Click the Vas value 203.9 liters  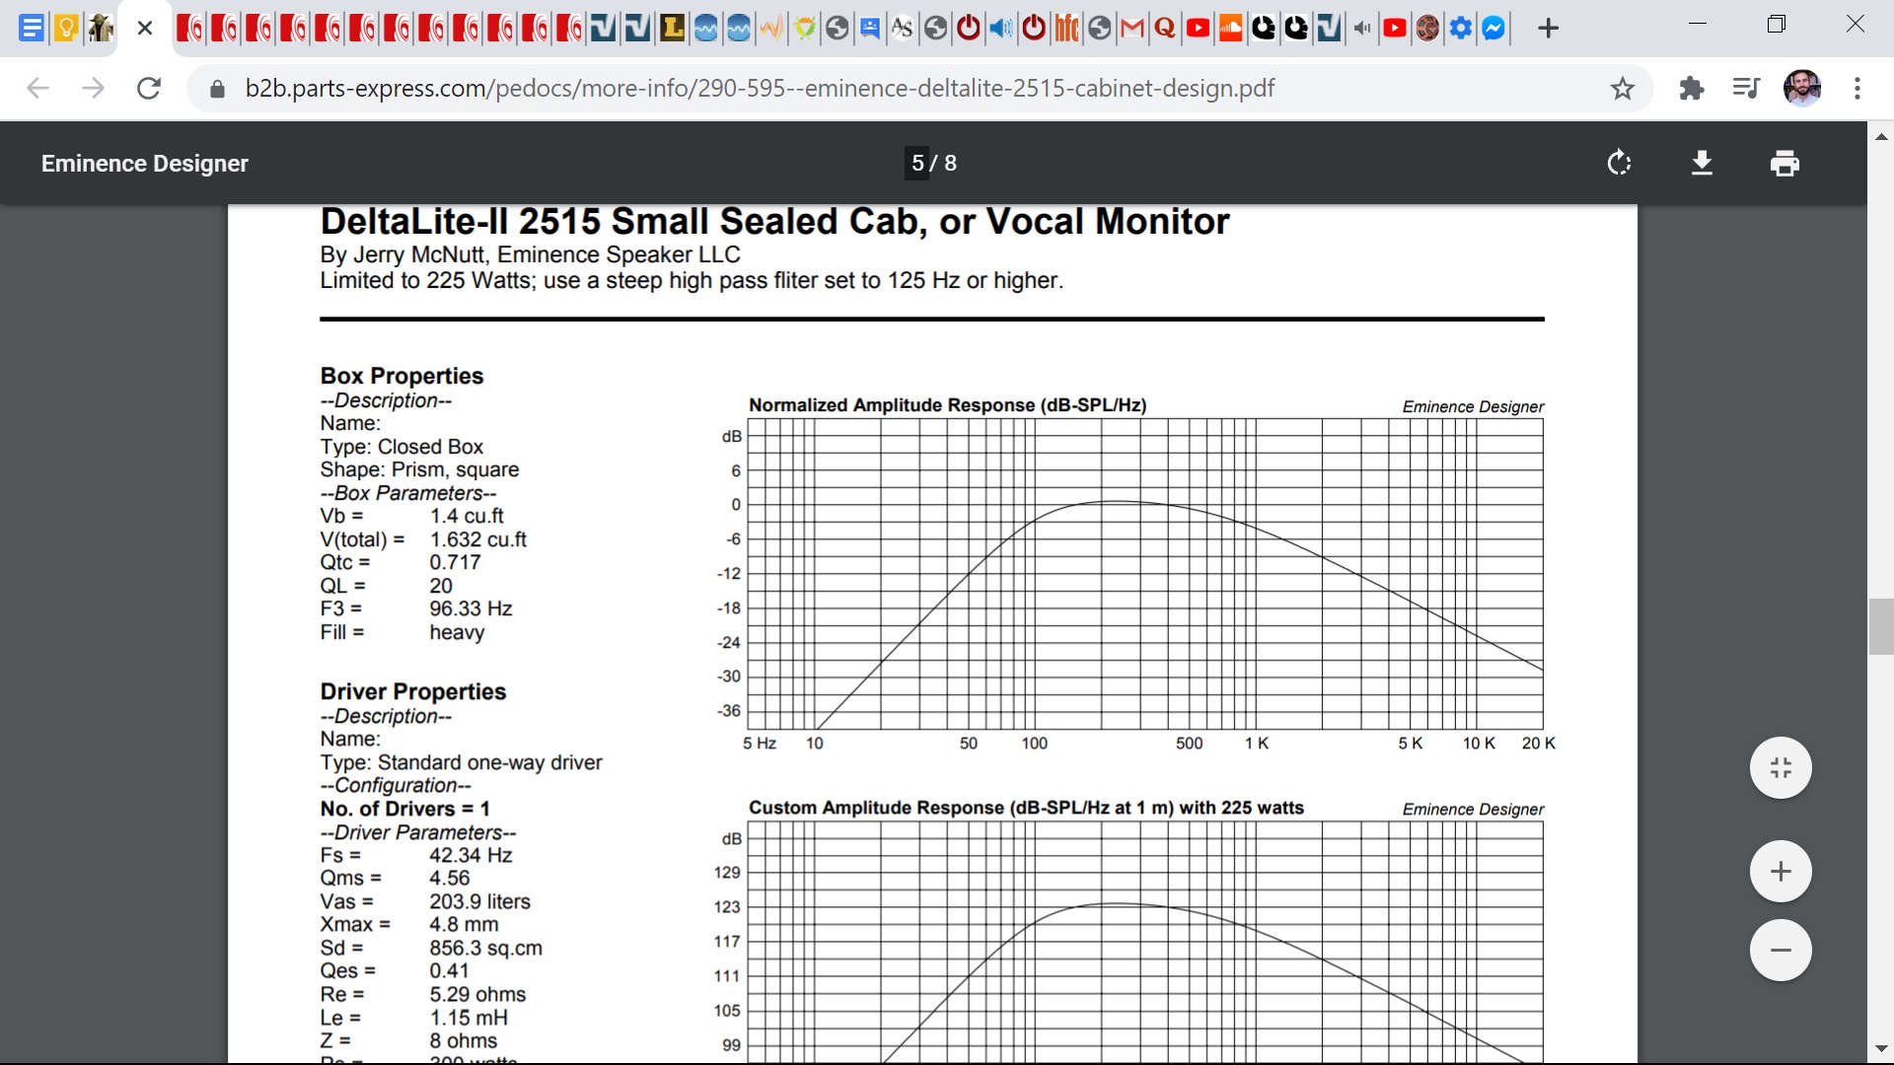point(479,901)
